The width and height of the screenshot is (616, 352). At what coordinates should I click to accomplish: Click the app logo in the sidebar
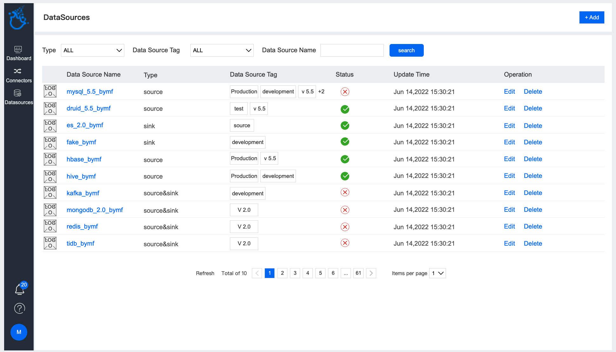(18, 18)
